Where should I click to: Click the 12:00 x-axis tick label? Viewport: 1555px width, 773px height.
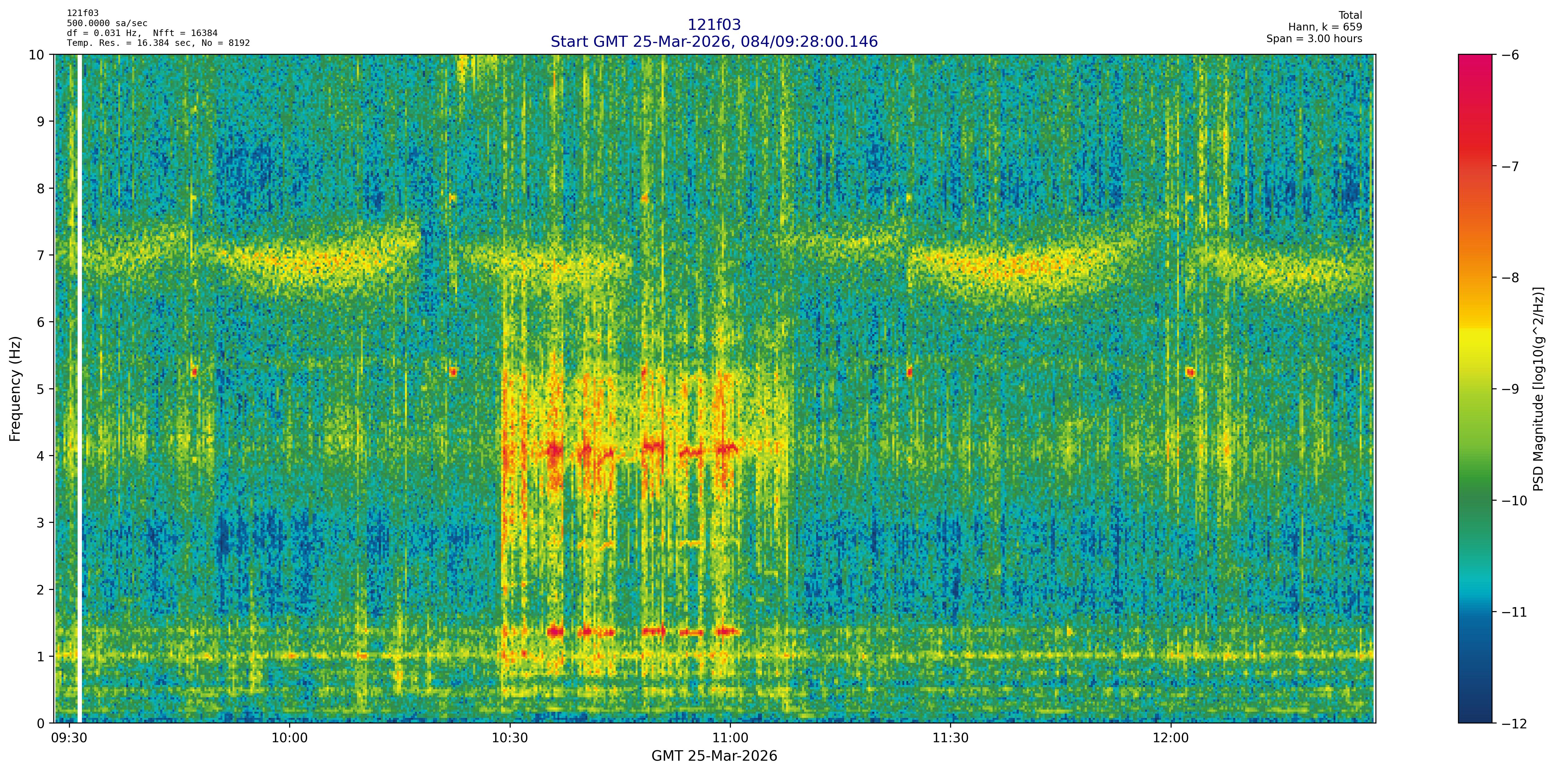tap(1170, 739)
